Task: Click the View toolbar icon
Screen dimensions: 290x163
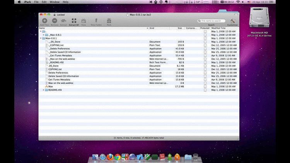Action: tap(84, 21)
